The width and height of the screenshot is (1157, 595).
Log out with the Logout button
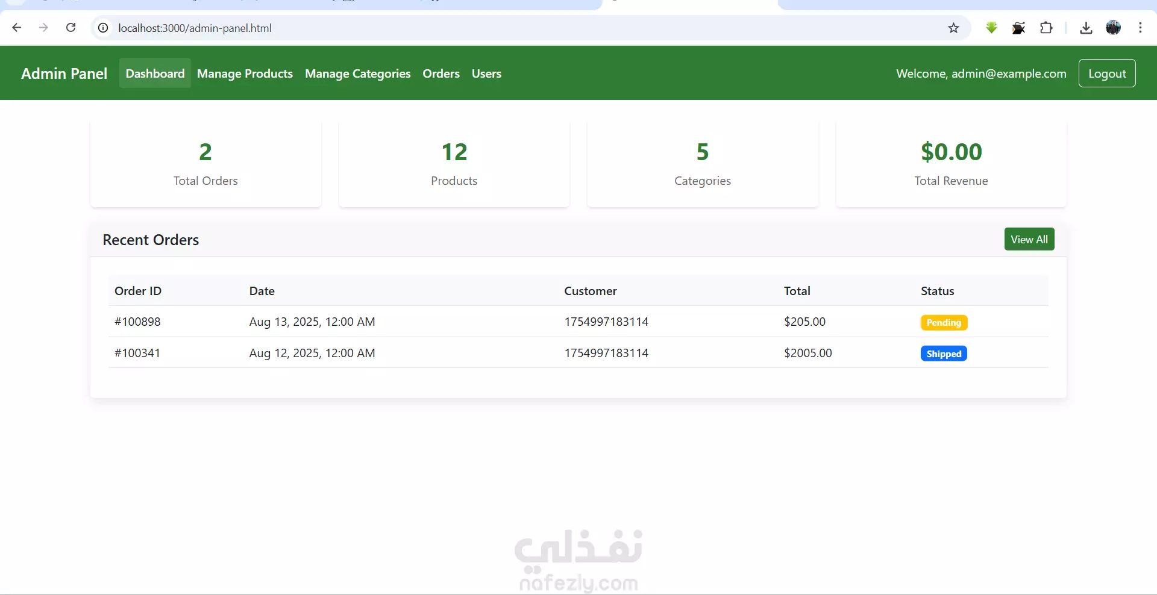1107,73
